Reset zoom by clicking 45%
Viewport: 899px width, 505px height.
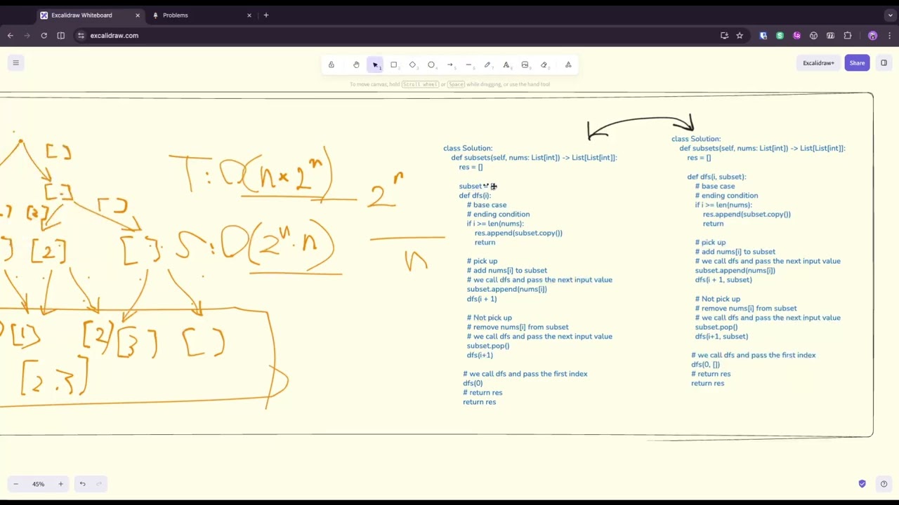[38, 484]
